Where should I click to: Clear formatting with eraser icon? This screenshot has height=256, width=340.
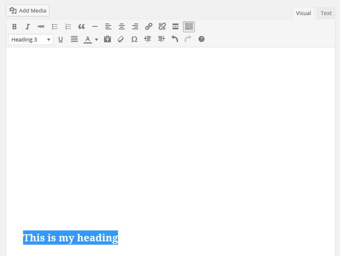121,39
